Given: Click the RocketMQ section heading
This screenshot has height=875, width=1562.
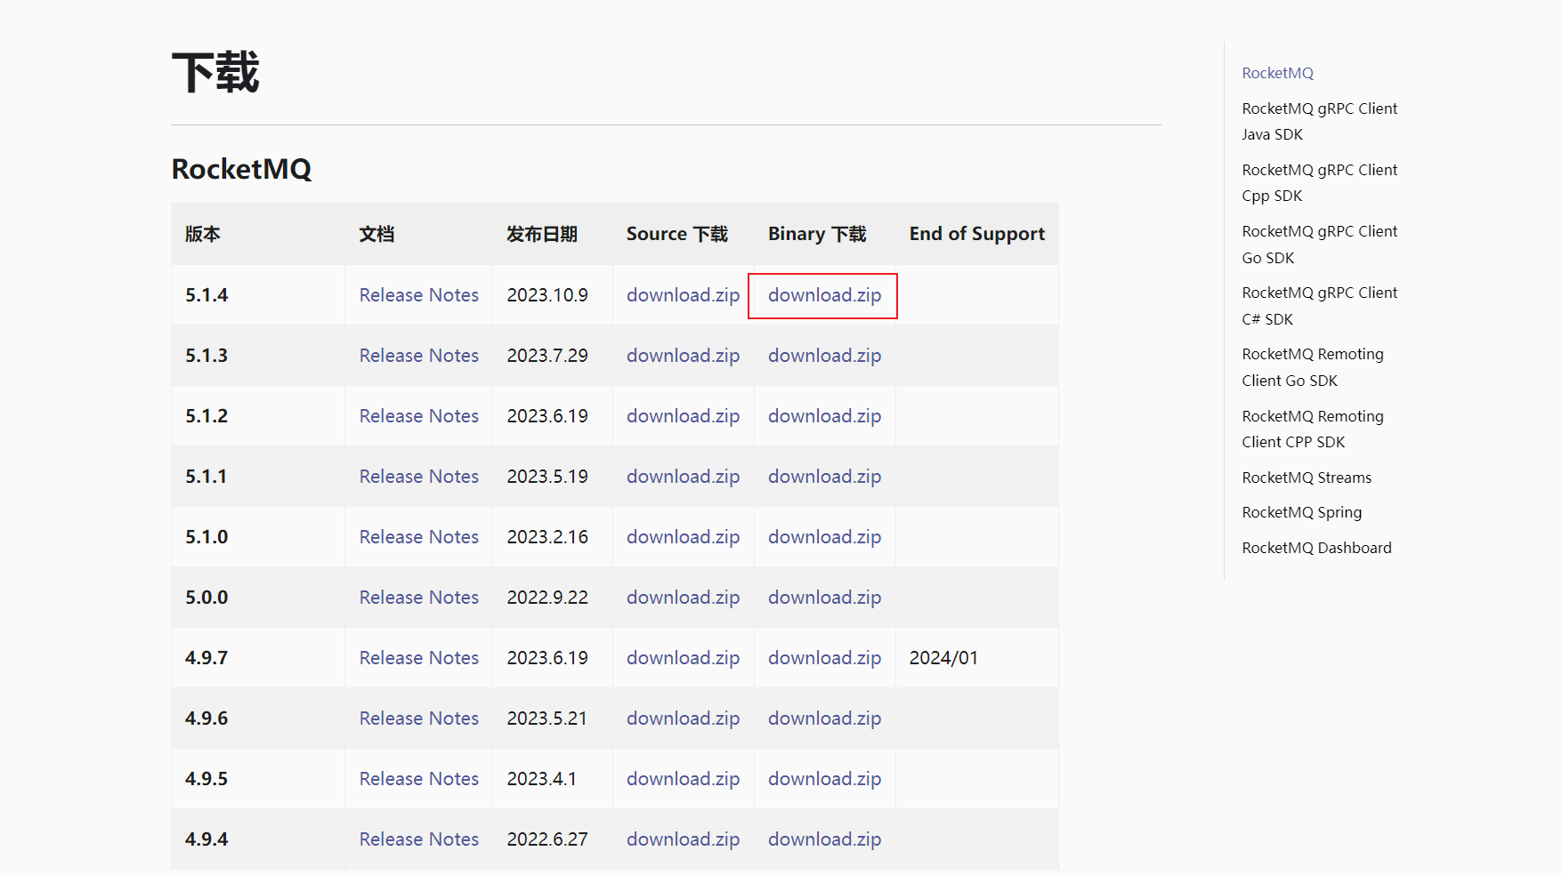Looking at the screenshot, I should pos(241,169).
